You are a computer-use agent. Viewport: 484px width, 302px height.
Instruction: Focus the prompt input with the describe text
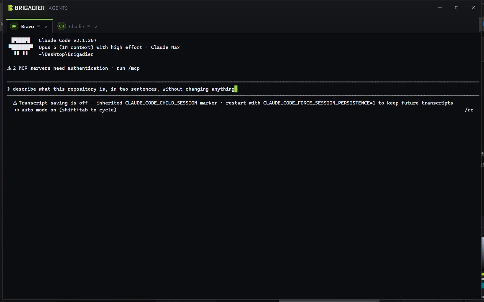(243, 89)
